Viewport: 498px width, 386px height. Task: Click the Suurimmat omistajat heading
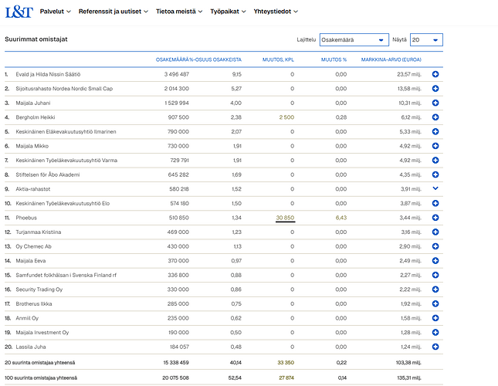[36, 39]
